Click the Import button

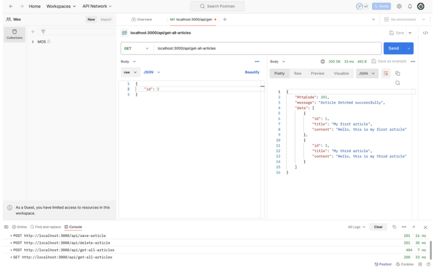click(x=106, y=20)
